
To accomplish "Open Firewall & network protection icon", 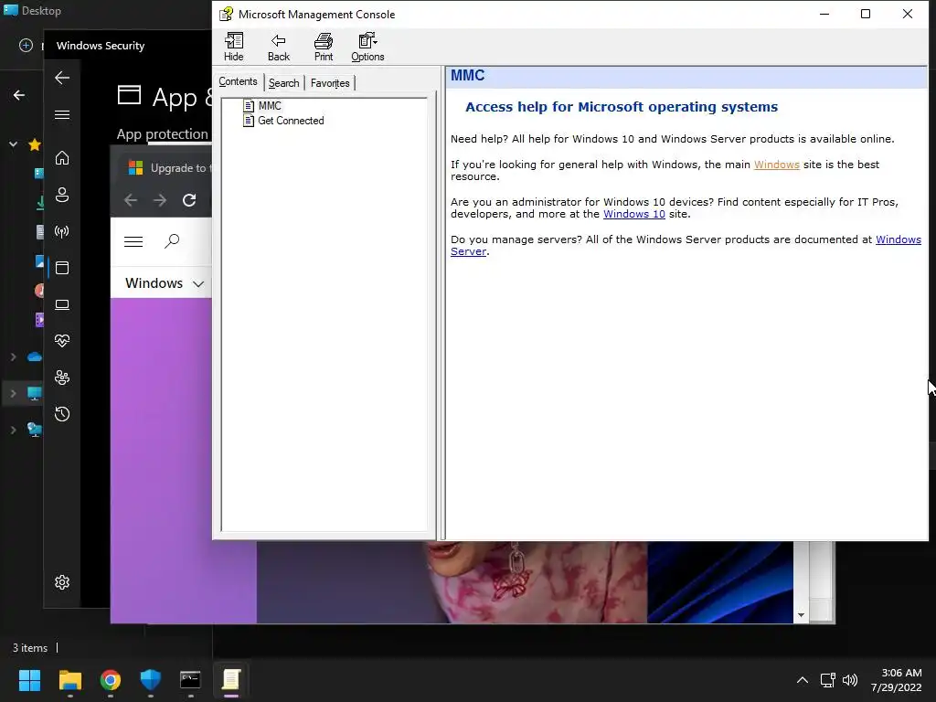I will [x=62, y=231].
